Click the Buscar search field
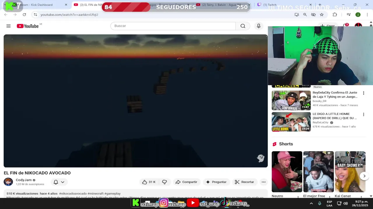Viewport: 373px width, 209px height. pyautogui.click(x=173, y=26)
